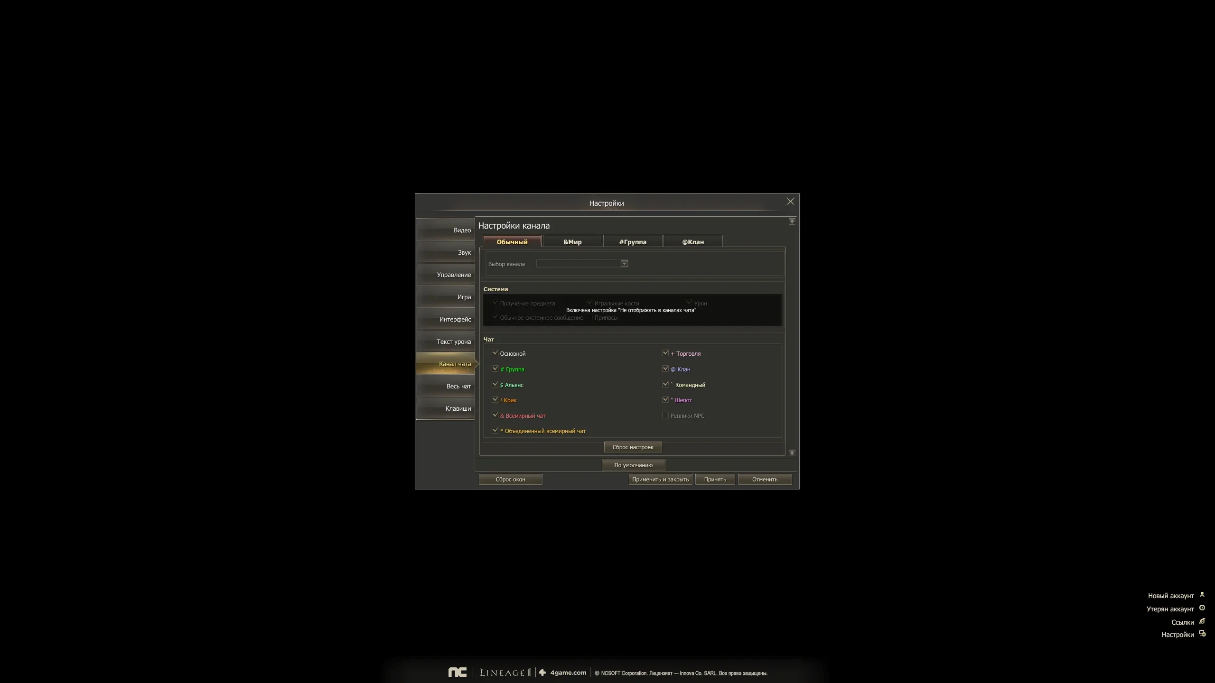Viewport: 1215px width, 683px height.
Task: Click Применить и закрыть button
Action: click(x=660, y=479)
